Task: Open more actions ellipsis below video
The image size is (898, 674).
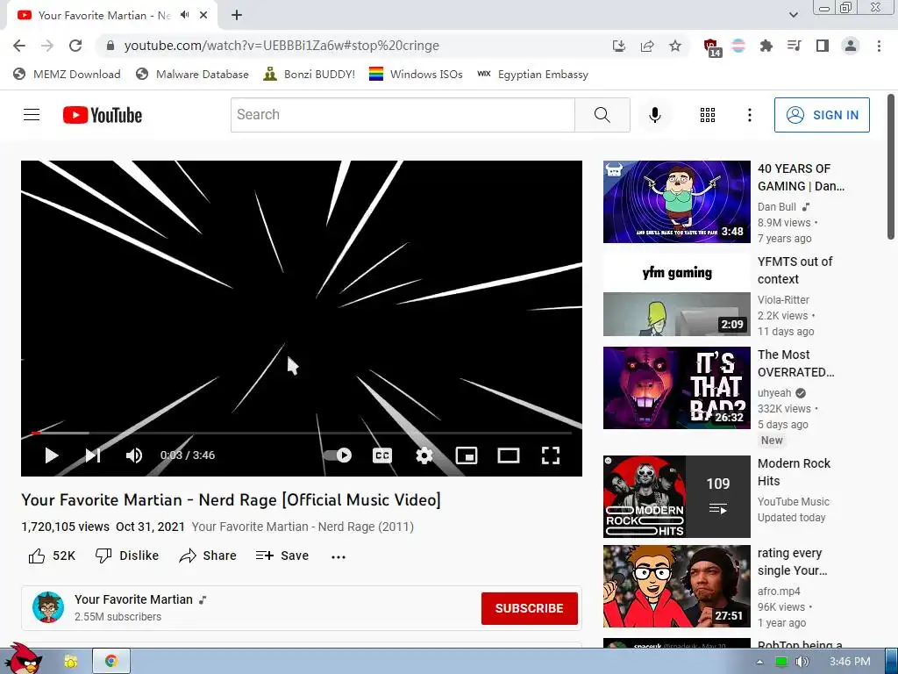Action: [339, 556]
